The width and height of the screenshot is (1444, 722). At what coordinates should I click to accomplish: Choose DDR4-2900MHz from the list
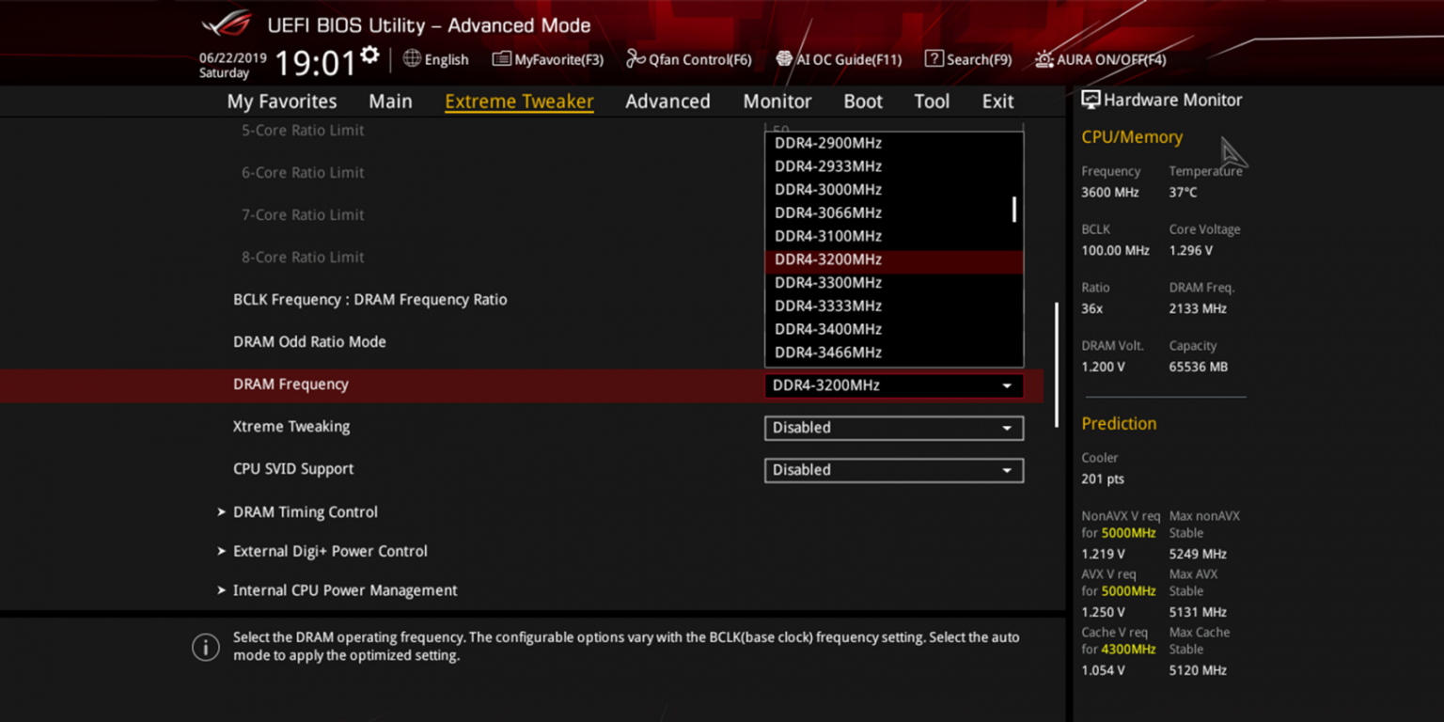coord(893,143)
